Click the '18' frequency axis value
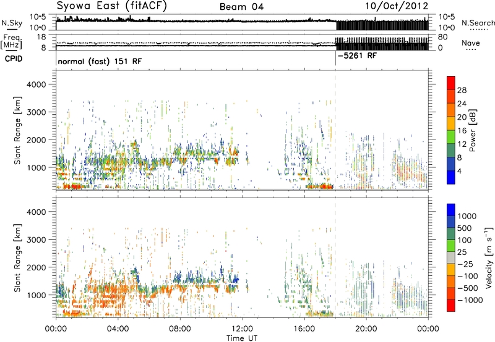Image resolution: width=495 pixels, height=342 pixels. 41,37
